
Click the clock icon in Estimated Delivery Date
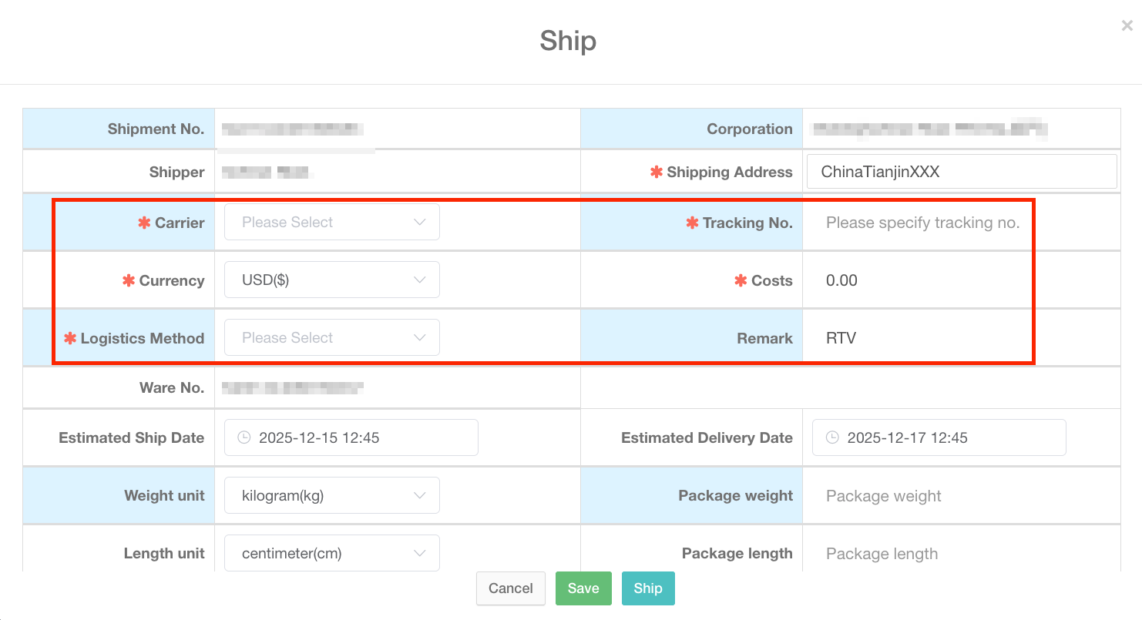[x=832, y=437]
